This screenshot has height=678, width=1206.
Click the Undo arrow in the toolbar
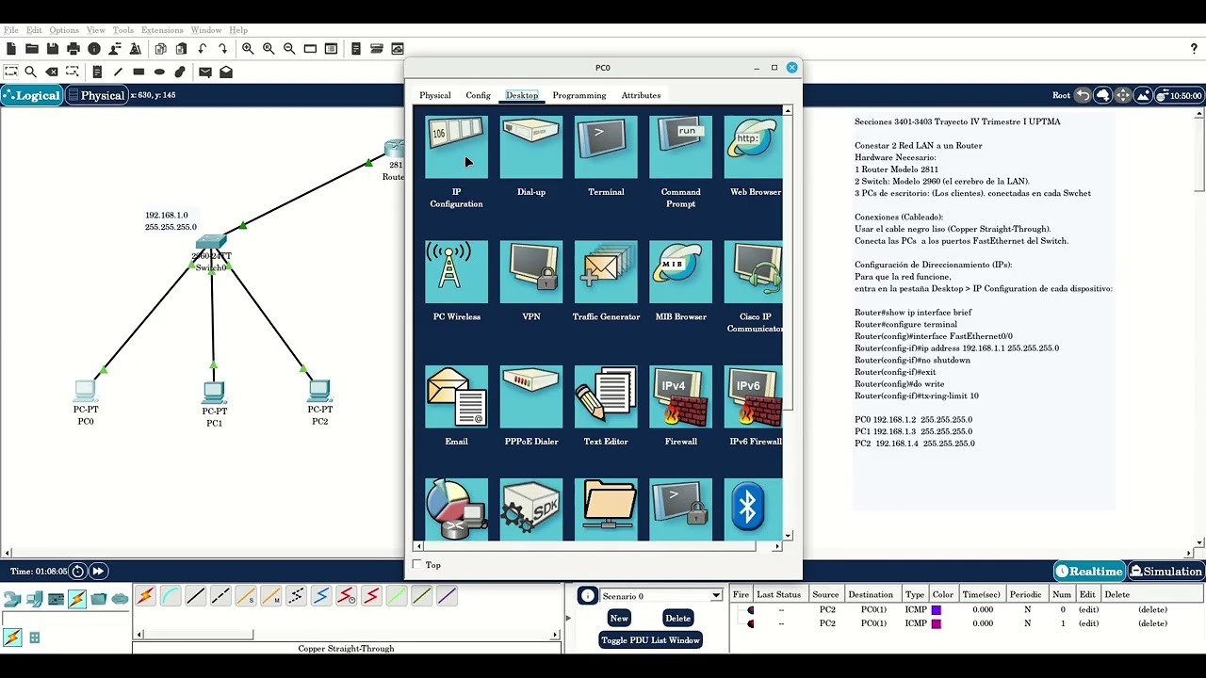203,49
